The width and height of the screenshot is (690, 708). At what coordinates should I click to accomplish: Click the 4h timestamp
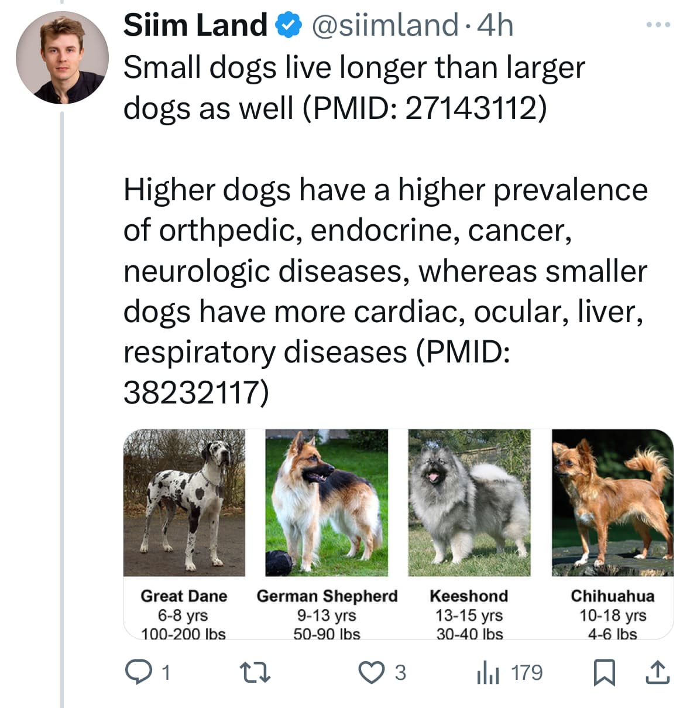495,25
